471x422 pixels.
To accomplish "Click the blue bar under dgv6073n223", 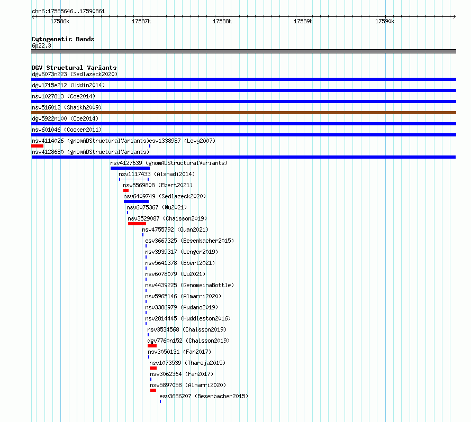I will click(x=243, y=79).
